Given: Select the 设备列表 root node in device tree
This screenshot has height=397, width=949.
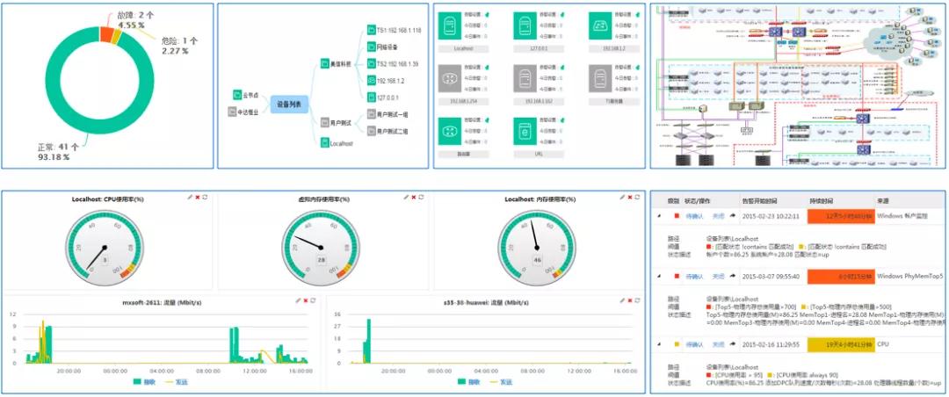Looking at the screenshot, I should [x=289, y=105].
